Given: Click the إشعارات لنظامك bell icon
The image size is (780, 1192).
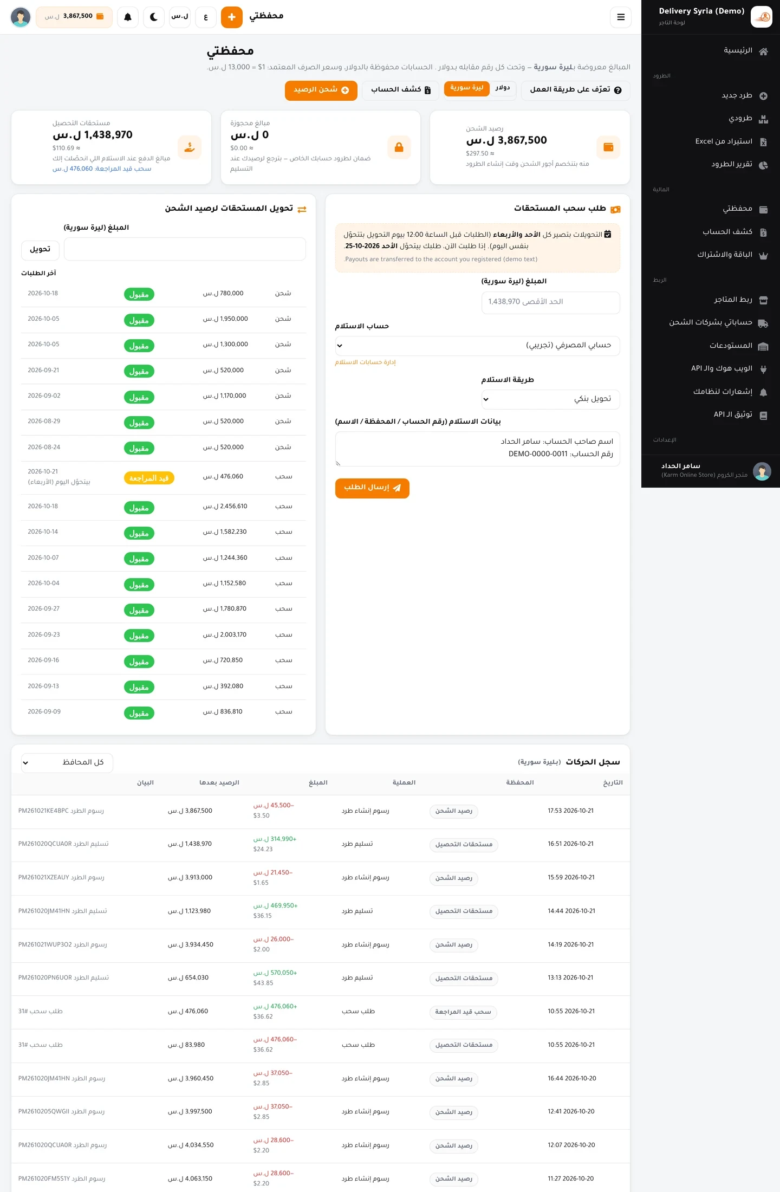Looking at the screenshot, I should click(763, 392).
